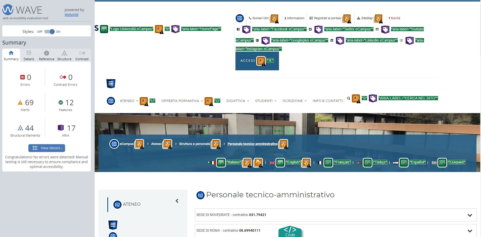Click the Structural Elements icon
This screenshot has width=481, height=237.
tap(20, 128)
